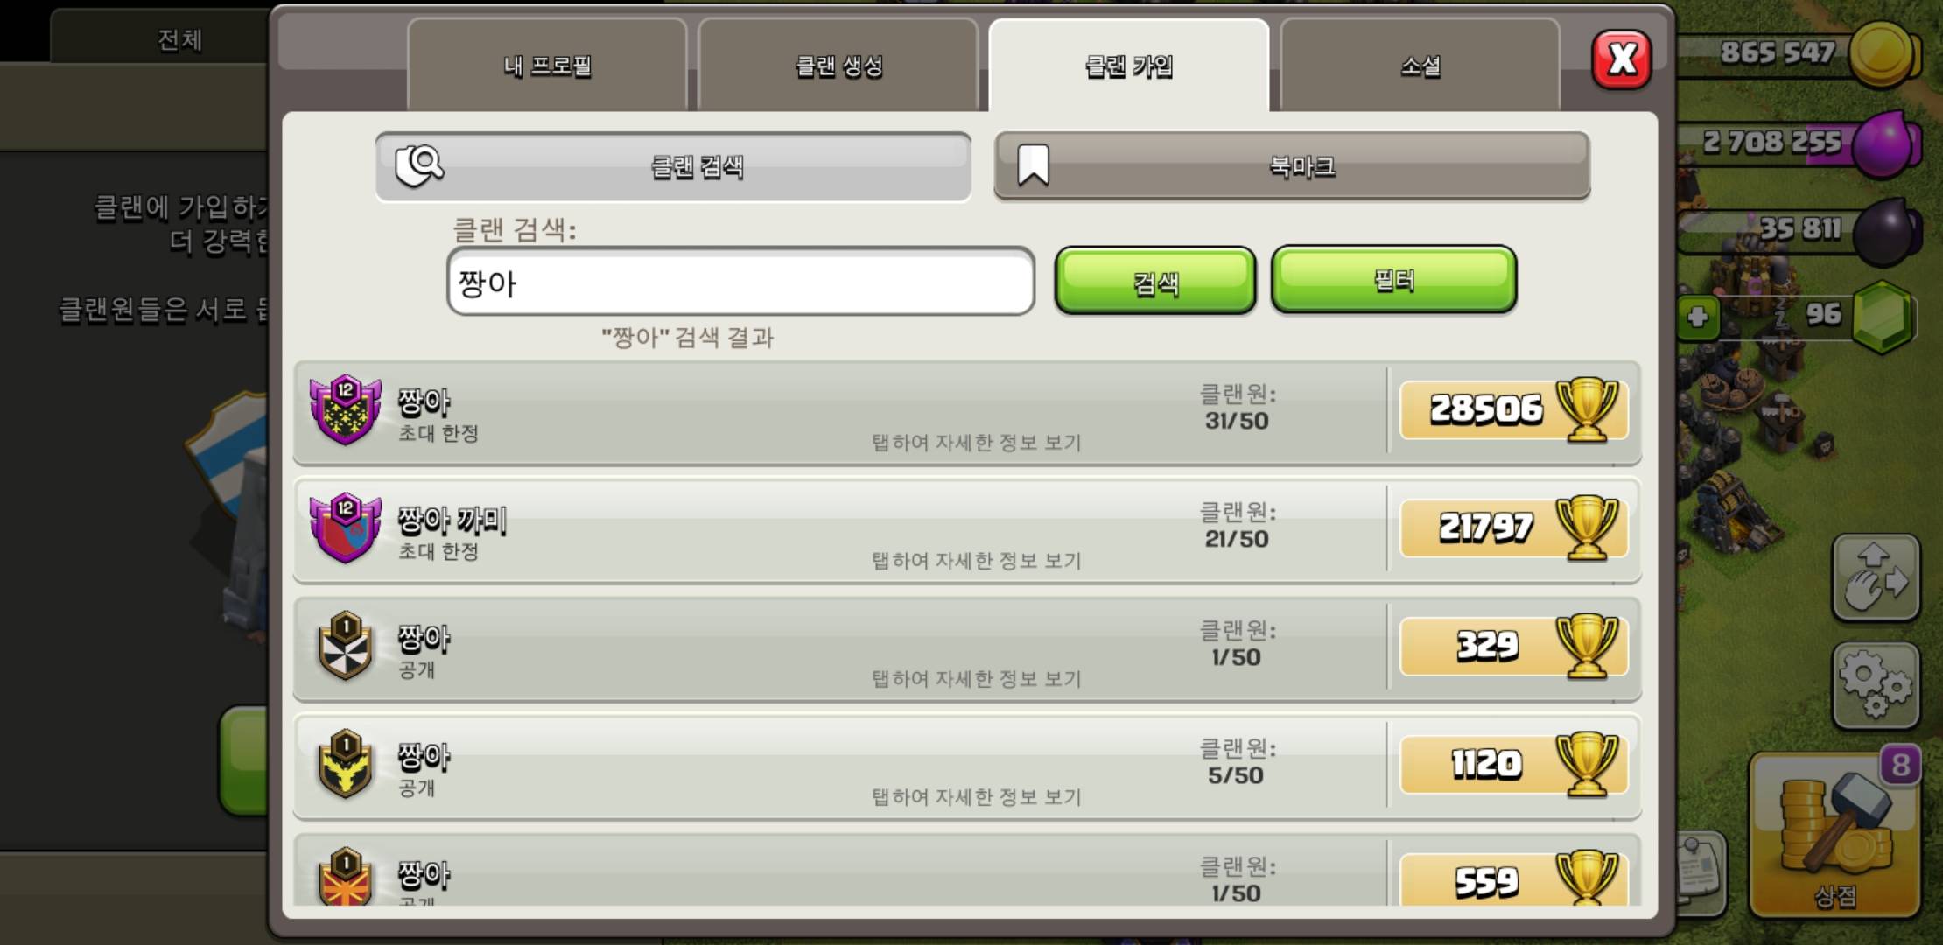
Task: Switch to the 클랜 생성 tab
Action: tap(838, 66)
